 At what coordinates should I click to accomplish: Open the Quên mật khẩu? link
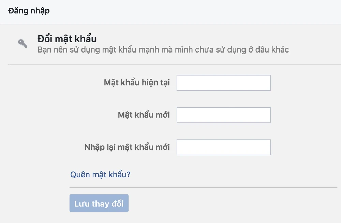pyautogui.click(x=100, y=175)
